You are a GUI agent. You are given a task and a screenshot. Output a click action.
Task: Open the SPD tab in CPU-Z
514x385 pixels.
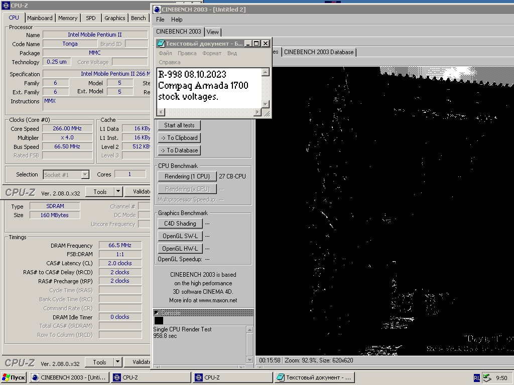click(x=91, y=18)
